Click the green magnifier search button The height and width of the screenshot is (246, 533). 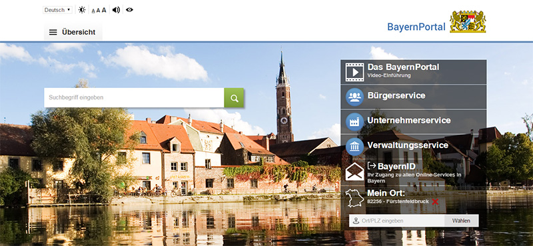[234, 97]
